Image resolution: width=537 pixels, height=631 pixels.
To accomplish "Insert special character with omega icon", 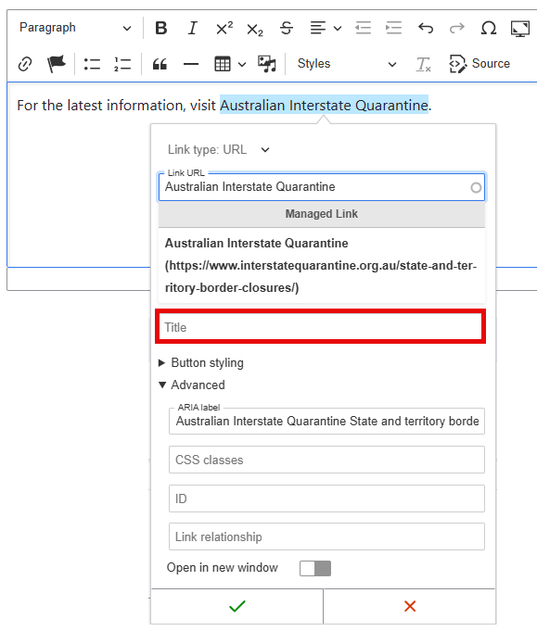I will [489, 28].
